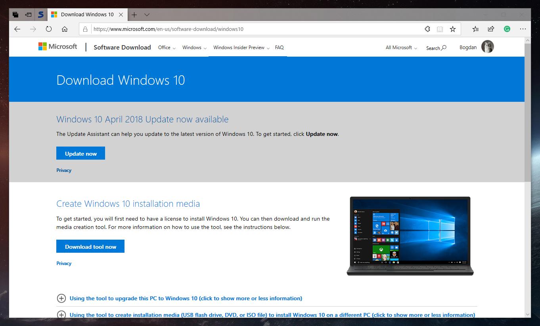Click the lock icon in address bar
540x326 pixels.
pos(85,29)
